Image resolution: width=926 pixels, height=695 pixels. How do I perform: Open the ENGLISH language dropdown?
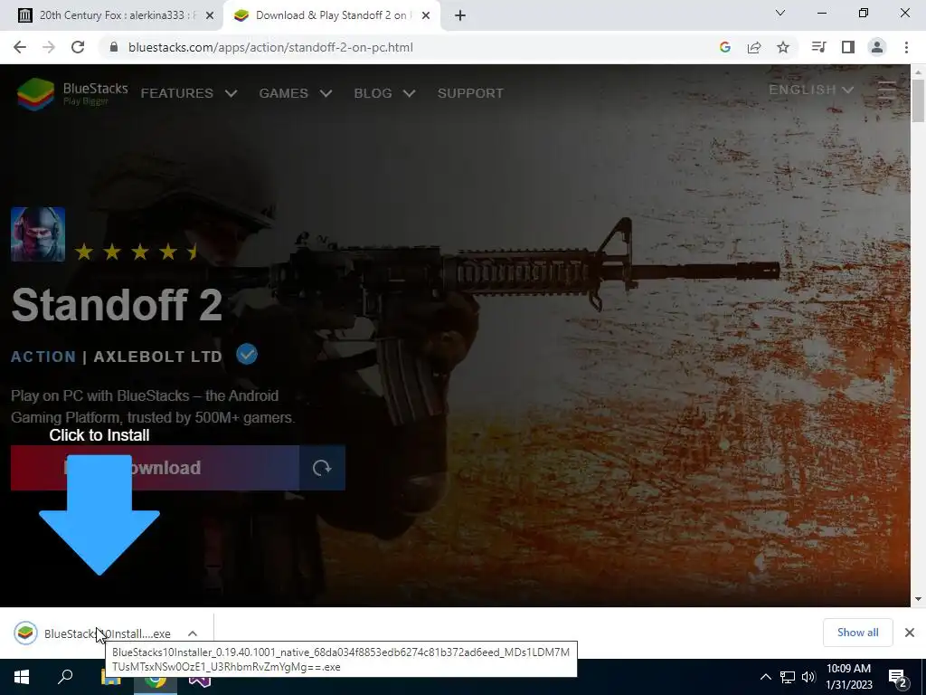(811, 90)
